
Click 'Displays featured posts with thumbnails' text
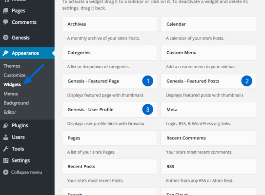[204, 95]
